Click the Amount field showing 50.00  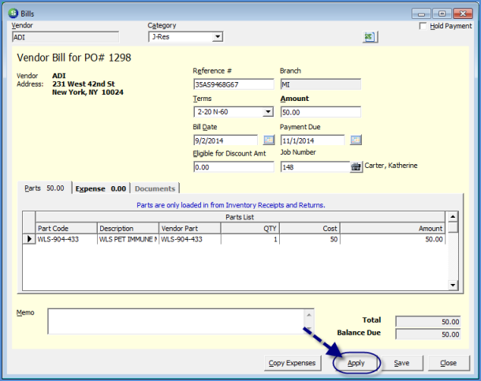point(321,112)
